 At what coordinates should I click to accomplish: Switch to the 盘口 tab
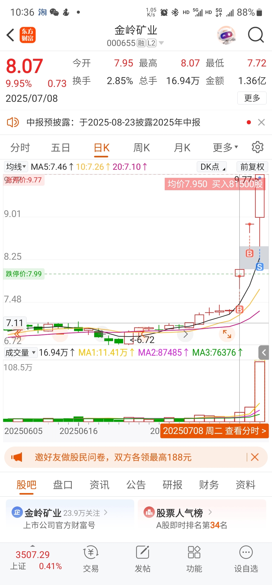click(63, 485)
